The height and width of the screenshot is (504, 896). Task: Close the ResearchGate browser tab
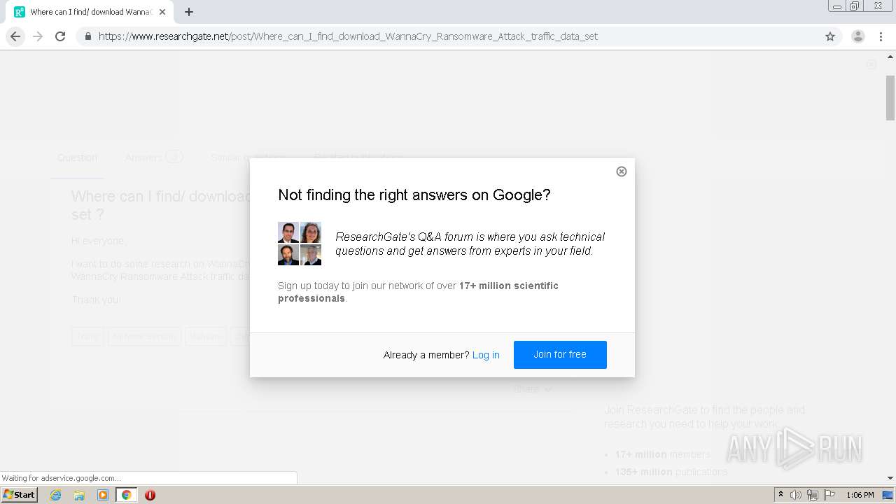coord(162,12)
